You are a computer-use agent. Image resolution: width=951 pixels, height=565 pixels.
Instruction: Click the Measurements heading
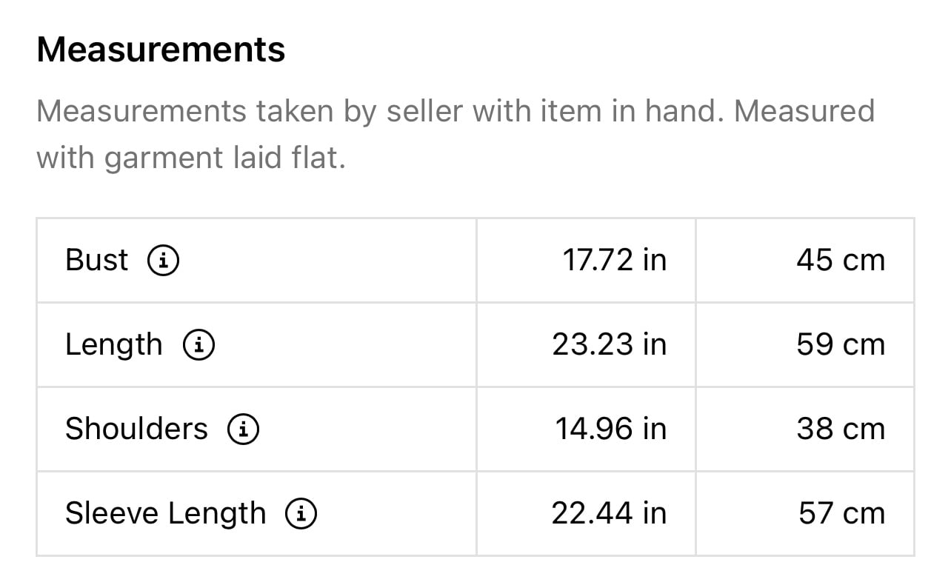pos(161,50)
